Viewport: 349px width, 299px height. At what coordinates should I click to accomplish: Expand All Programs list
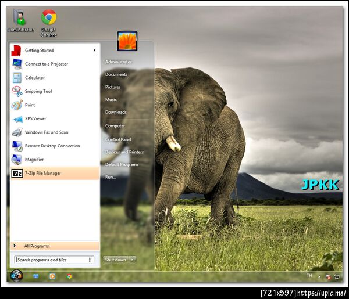tap(55, 246)
